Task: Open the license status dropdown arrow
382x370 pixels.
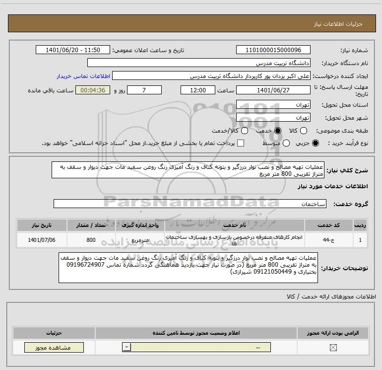Action: point(127,347)
